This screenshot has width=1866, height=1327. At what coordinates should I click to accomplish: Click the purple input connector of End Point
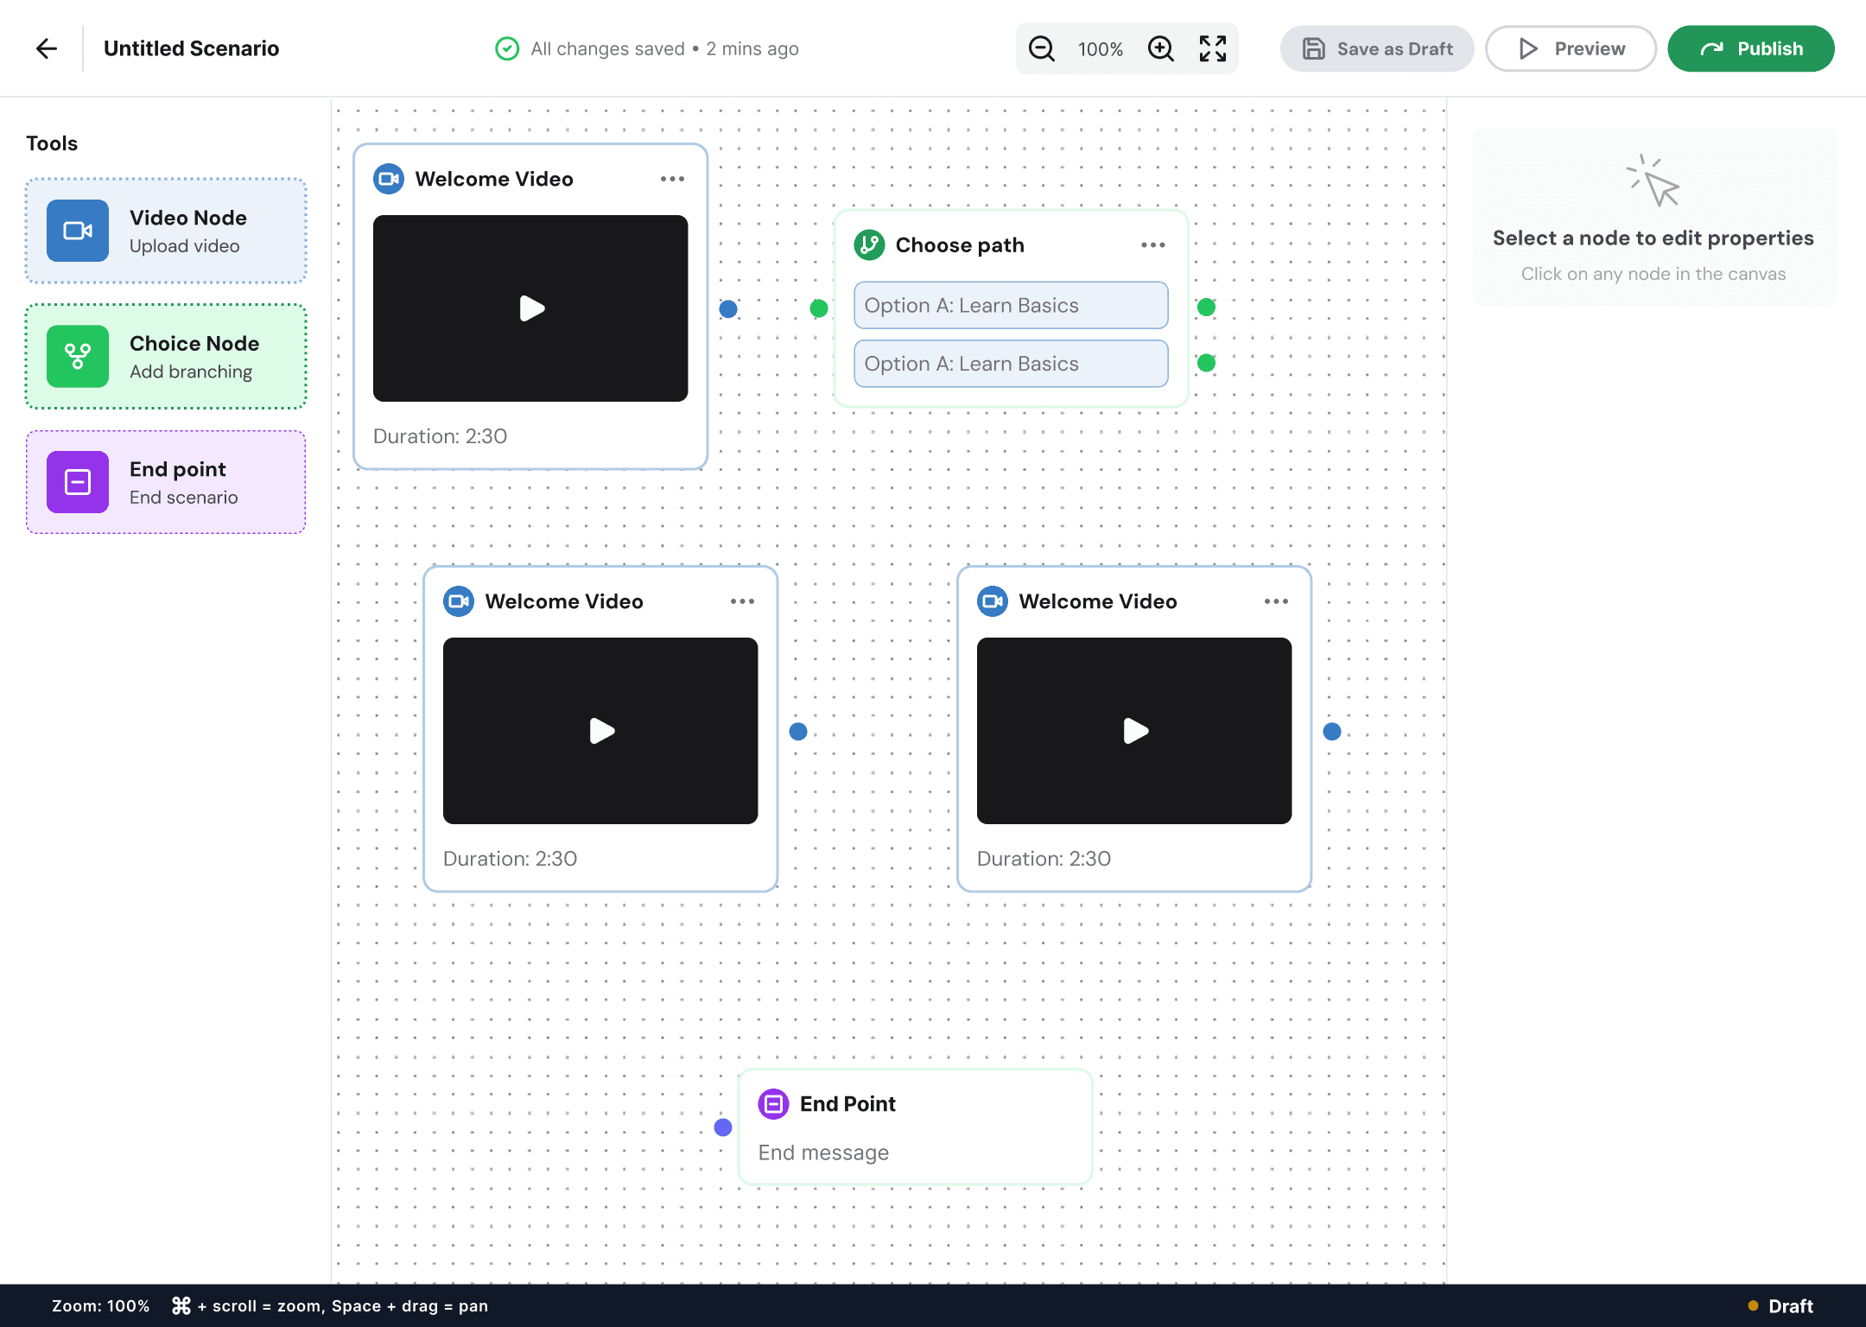click(723, 1127)
